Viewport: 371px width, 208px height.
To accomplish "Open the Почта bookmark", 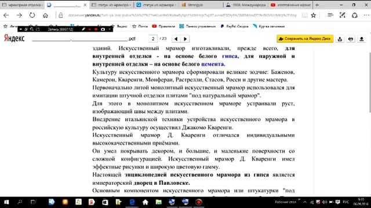I will coord(140,27).
